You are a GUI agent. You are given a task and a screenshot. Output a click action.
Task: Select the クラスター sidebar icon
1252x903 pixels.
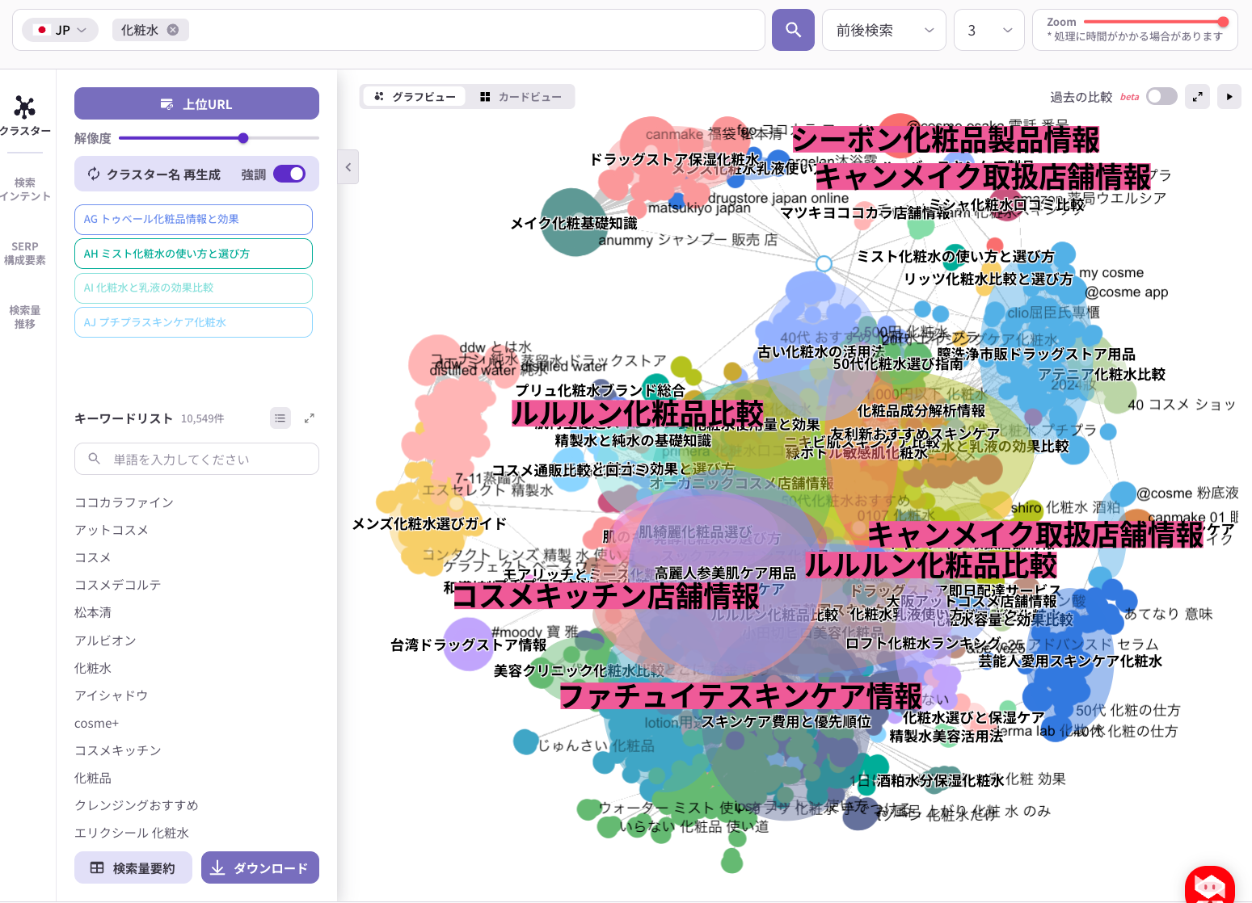[x=24, y=115]
